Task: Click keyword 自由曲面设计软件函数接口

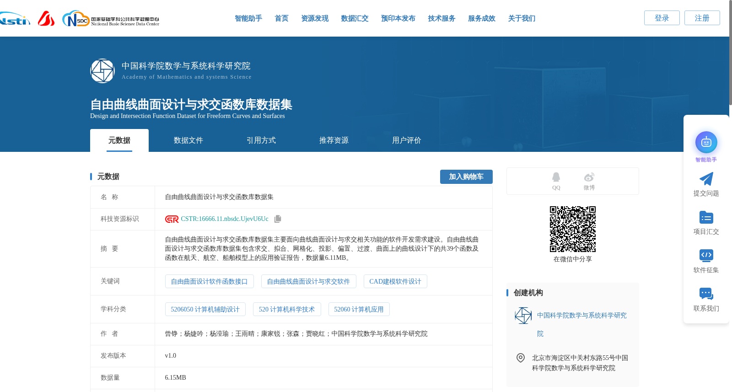Action: (209, 281)
